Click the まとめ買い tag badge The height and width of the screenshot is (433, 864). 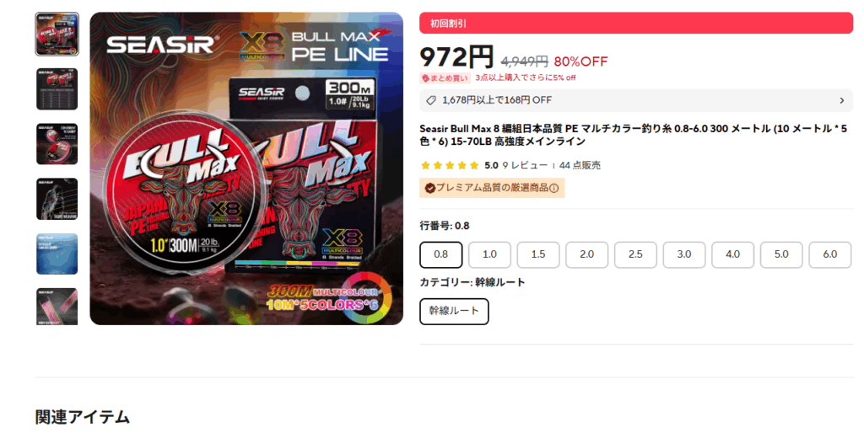445,78
